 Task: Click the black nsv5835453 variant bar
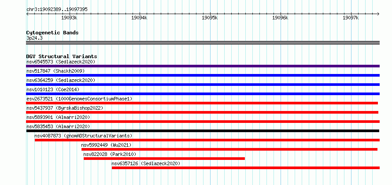click(x=203, y=131)
